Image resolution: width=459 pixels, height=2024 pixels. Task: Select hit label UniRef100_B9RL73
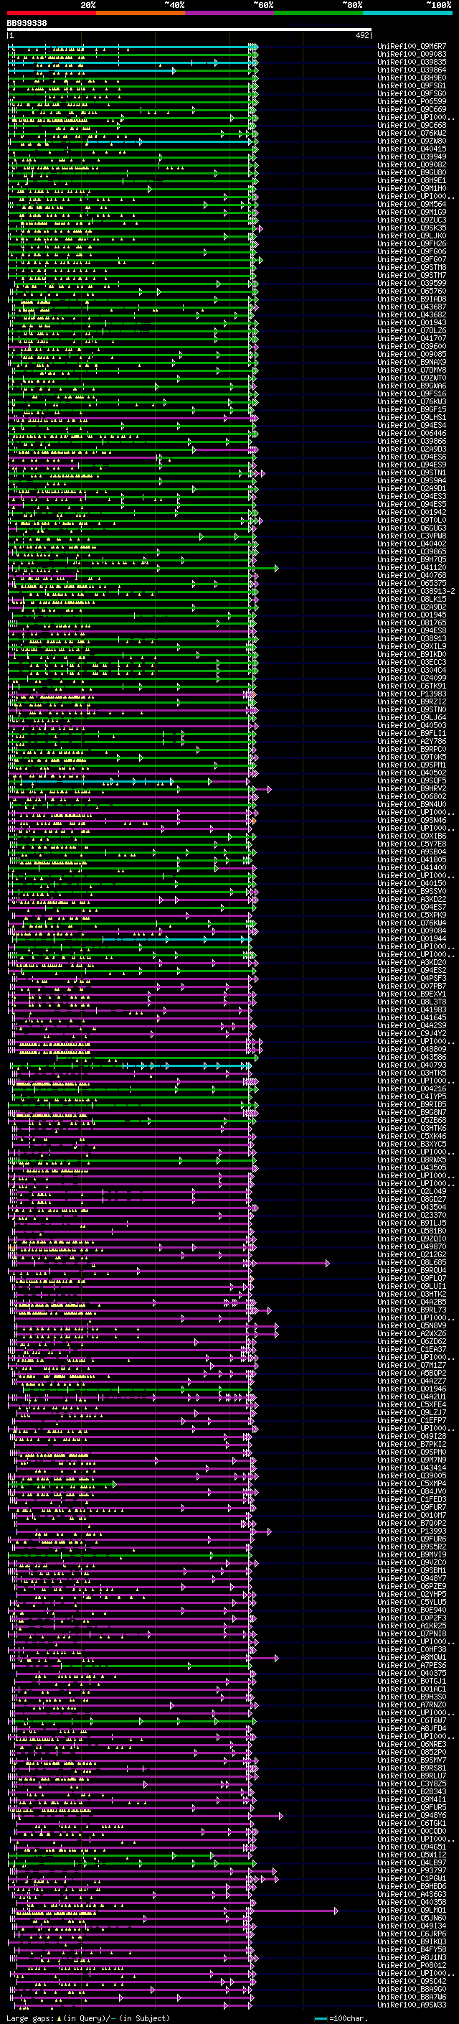411,1310
